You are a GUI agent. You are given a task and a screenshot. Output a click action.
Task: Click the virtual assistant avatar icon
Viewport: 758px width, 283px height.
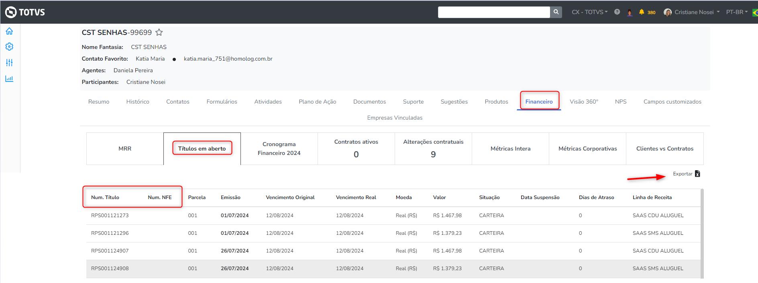(x=630, y=12)
